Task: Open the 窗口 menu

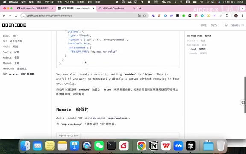Action: point(89,2)
